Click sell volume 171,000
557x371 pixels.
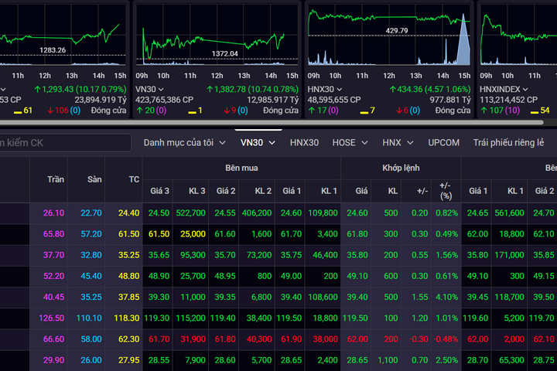click(x=509, y=255)
